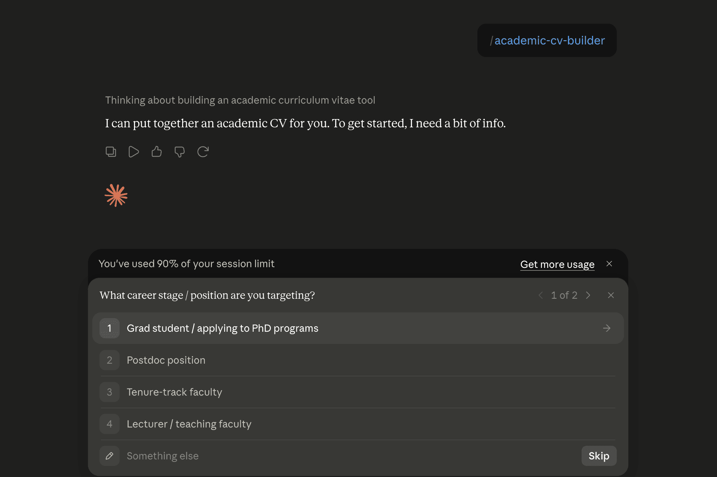This screenshot has width=717, height=477.
Task: Open the Get more usage link
Action: click(x=557, y=264)
